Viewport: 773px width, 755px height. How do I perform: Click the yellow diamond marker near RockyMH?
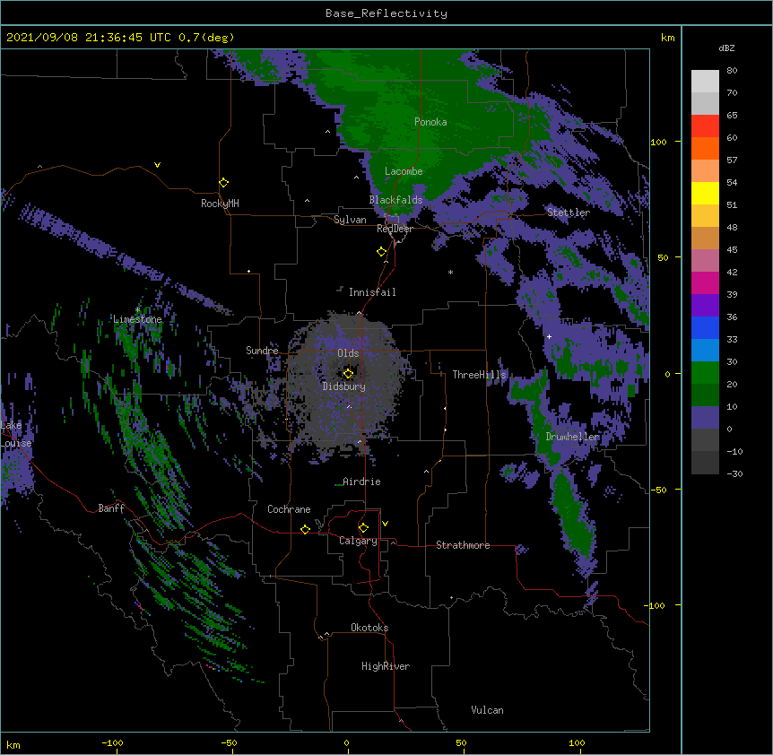[224, 183]
